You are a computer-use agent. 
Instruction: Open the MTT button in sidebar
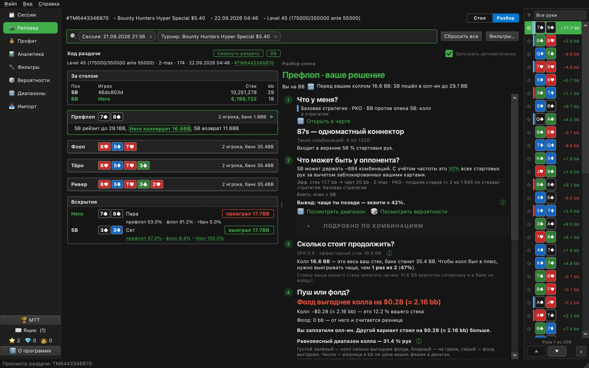click(30, 320)
